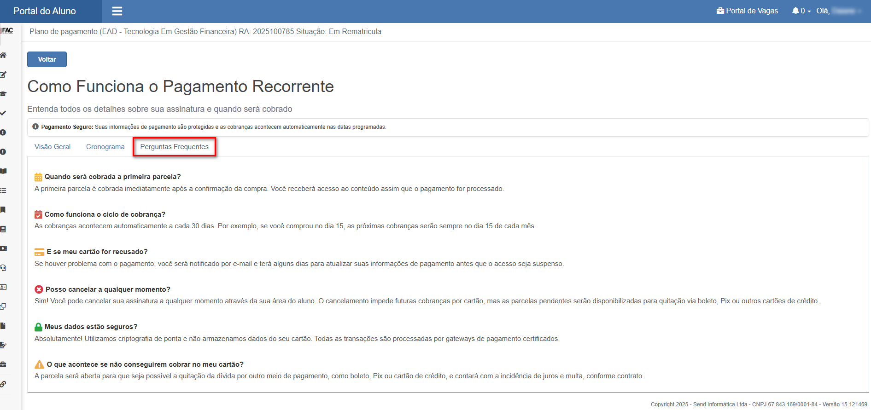Open the pencil edit sidebar icon
871x410 pixels.
tap(3, 75)
